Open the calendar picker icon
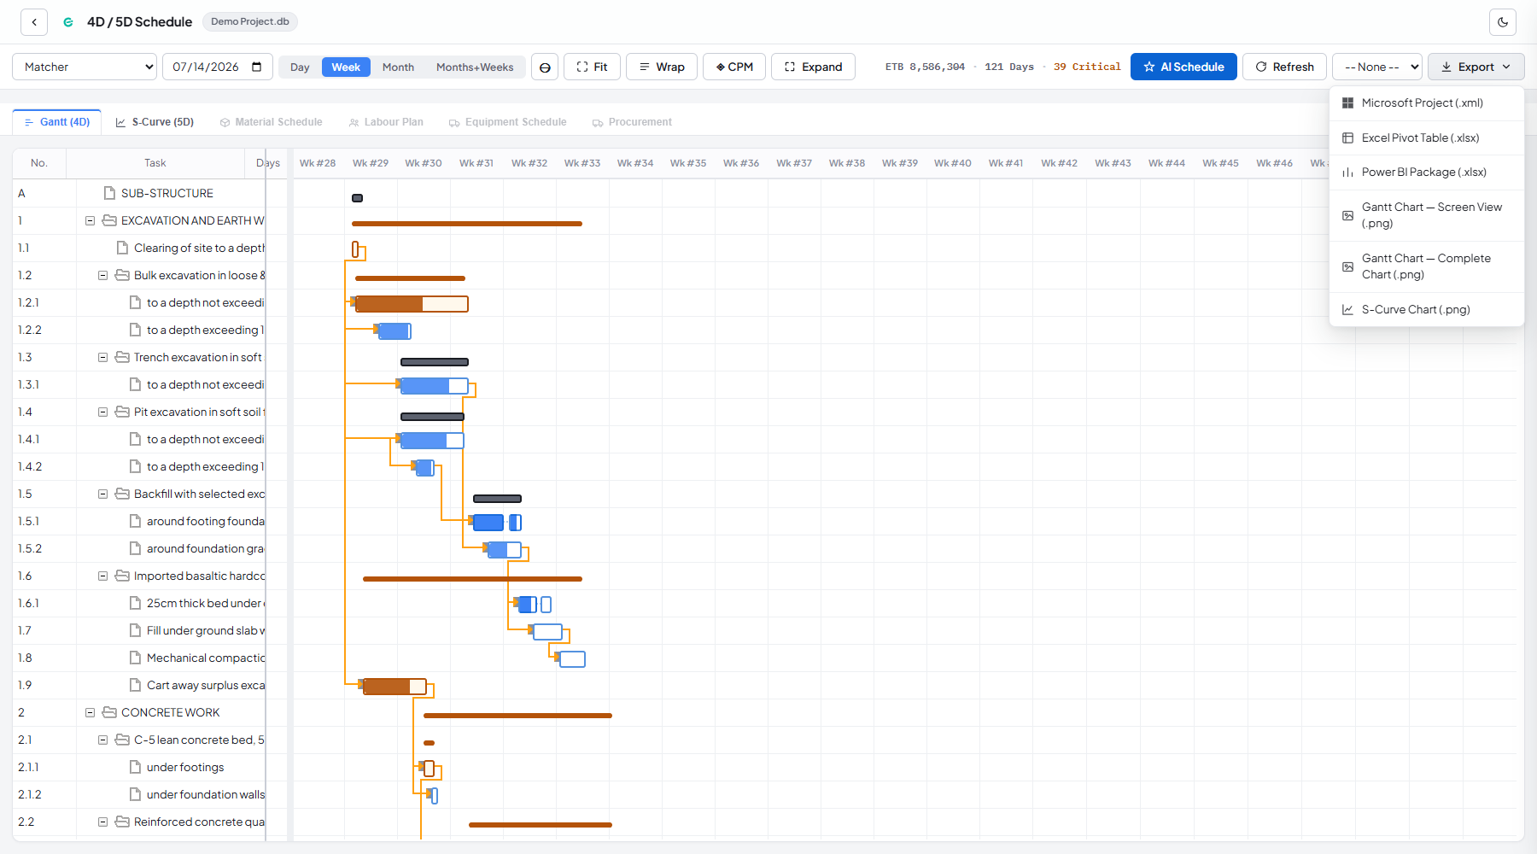 257,67
